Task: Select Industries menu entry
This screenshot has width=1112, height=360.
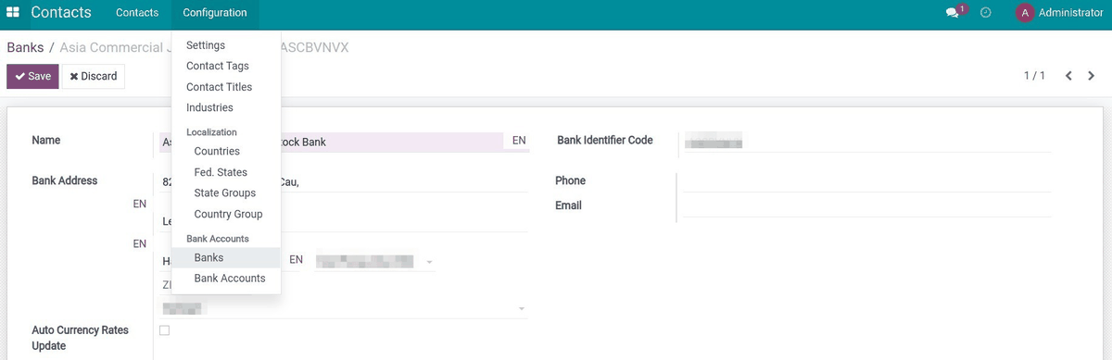Action: (x=209, y=107)
